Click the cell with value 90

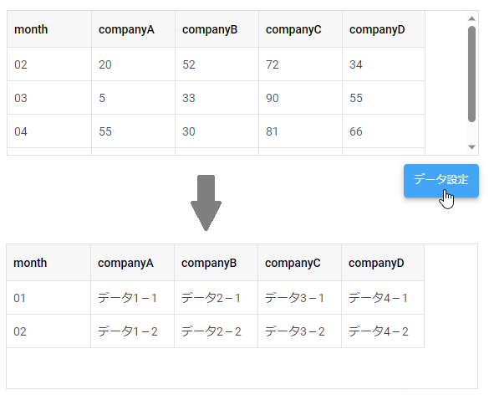(x=300, y=98)
